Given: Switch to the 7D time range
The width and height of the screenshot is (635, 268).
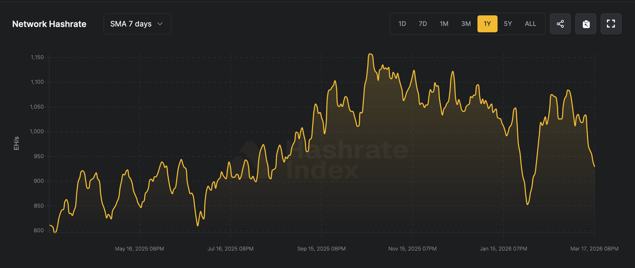Looking at the screenshot, I should [x=423, y=24].
